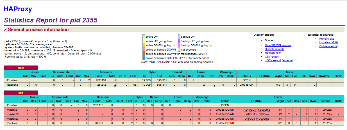This screenshot has width=347, height=130.
Task: Click the k8s table 'Dwntme' column header
Action: (325, 101)
